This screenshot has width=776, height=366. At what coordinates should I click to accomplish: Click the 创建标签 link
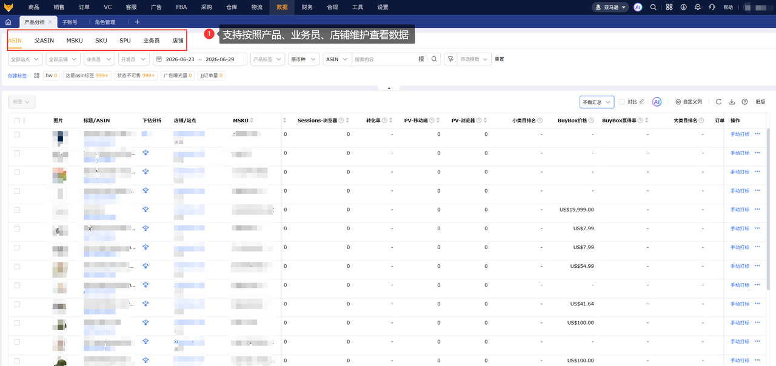pos(17,76)
